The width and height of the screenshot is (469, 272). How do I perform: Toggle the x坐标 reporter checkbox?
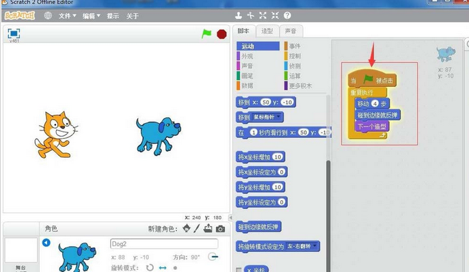[239, 270]
